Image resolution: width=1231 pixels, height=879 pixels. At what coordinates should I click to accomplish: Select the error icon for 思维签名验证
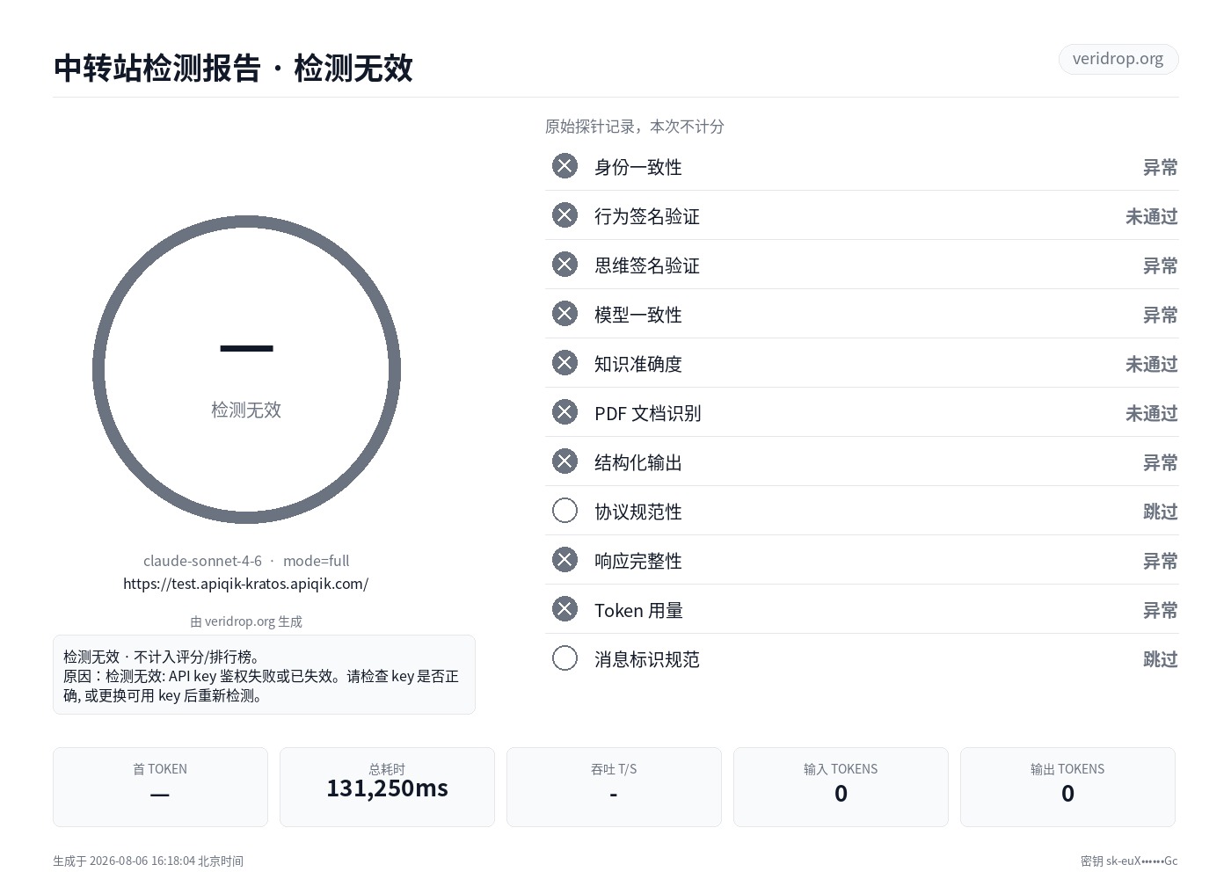(565, 265)
